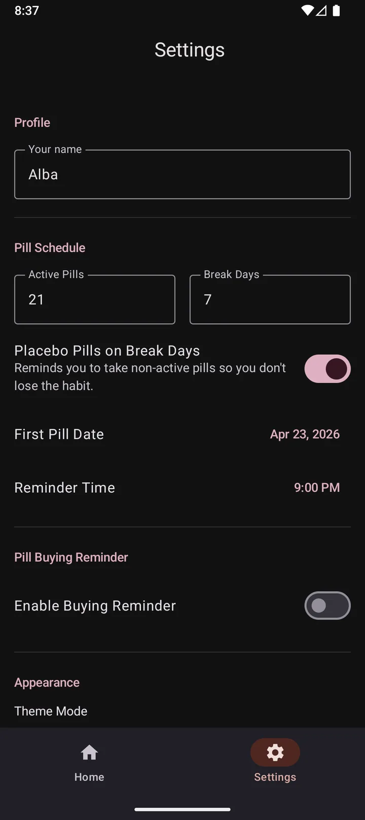Tap the Home house icon
The width and height of the screenshot is (365, 820).
[x=89, y=753]
